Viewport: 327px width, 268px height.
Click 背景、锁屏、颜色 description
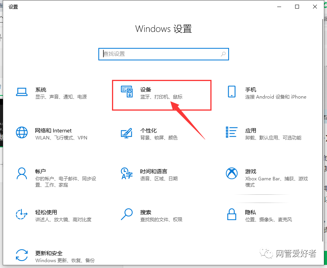[x=159, y=138]
